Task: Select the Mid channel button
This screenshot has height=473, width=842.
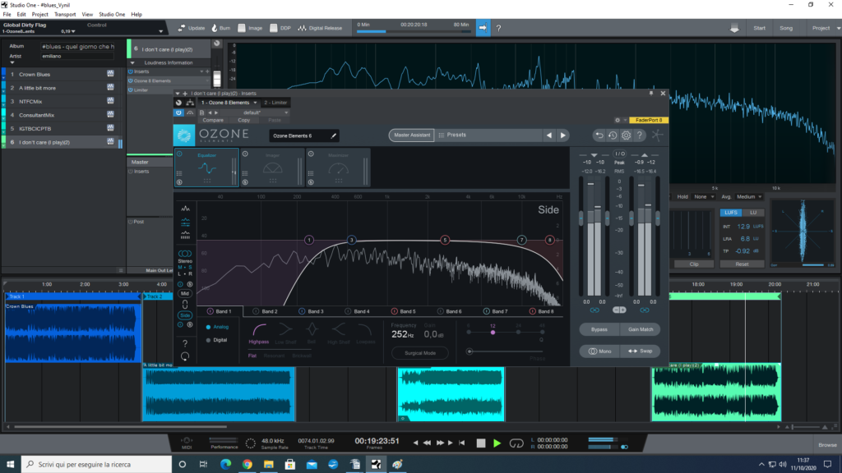Action: point(185,293)
